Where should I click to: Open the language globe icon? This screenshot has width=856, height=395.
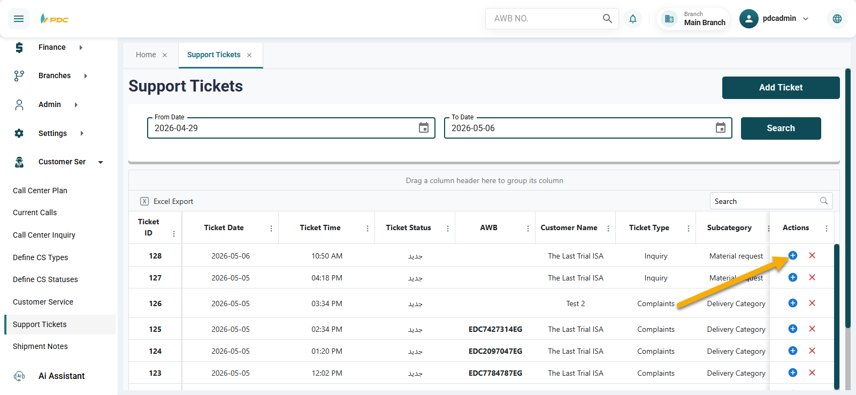[x=837, y=19]
